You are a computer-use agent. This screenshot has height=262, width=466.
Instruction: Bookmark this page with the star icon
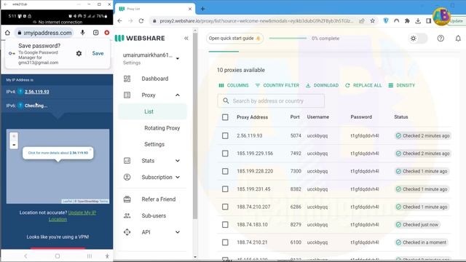(x=372, y=21)
